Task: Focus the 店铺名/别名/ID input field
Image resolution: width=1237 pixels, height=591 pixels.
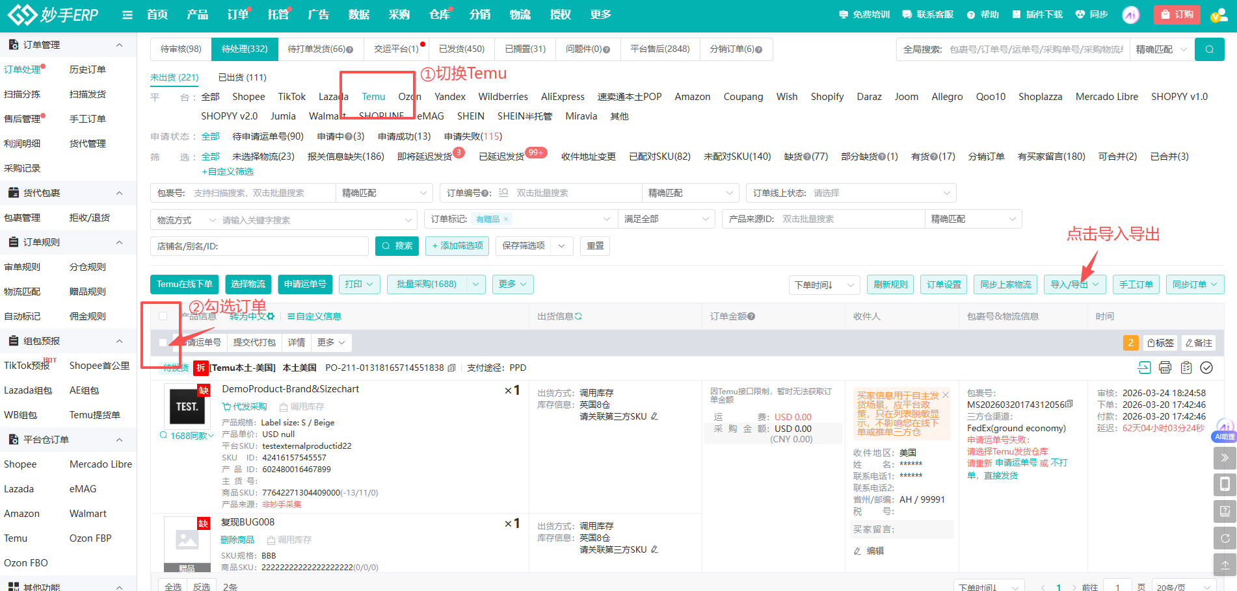Action: tap(259, 246)
